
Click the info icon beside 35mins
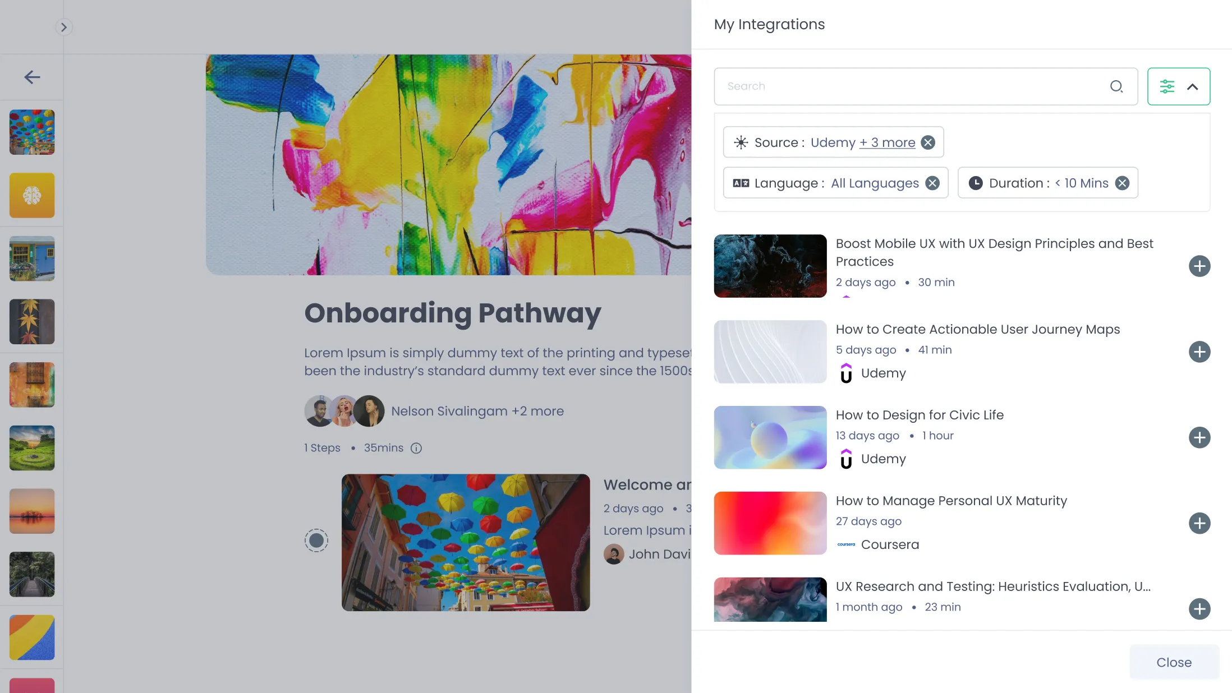[x=416, y=448]
